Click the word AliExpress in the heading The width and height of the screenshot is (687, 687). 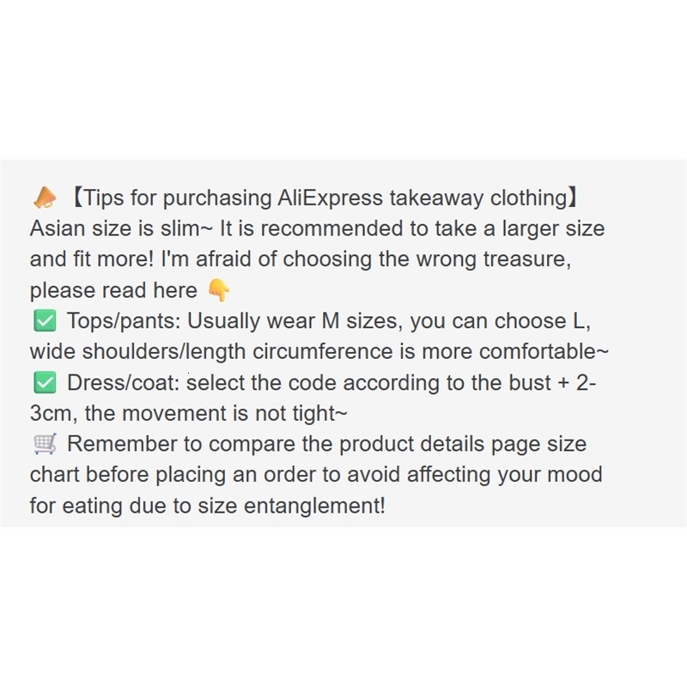pyautogui.click(x=331, y=198)
